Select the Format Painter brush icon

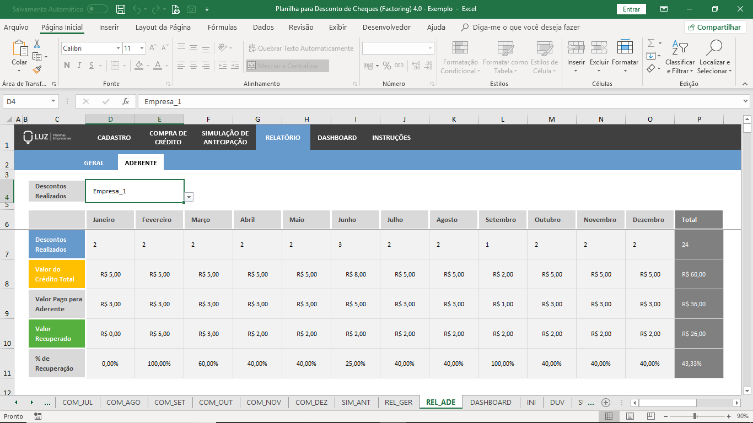[x=36, y=69]
